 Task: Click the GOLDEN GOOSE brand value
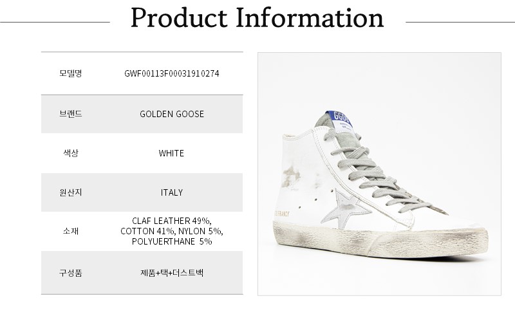pos(171,114)
